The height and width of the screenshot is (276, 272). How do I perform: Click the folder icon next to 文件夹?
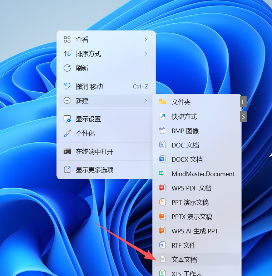pos(163,102)
